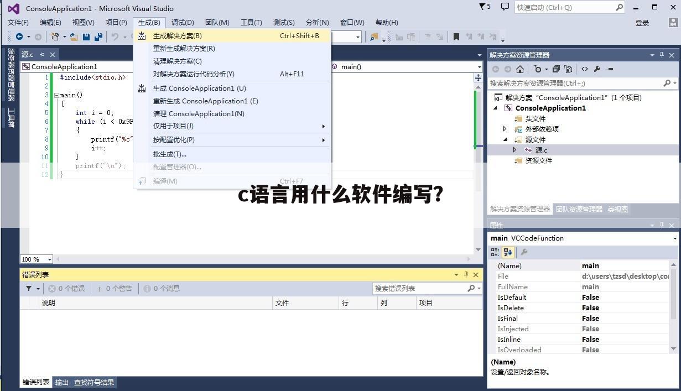The width and height of the screenshot is (681, 391).
Task: Toggle the 0 个错误 errors filter
Action: click(66, 288)
